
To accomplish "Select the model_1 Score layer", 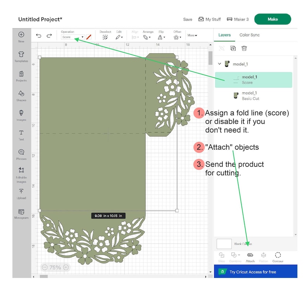I will 254,80.
